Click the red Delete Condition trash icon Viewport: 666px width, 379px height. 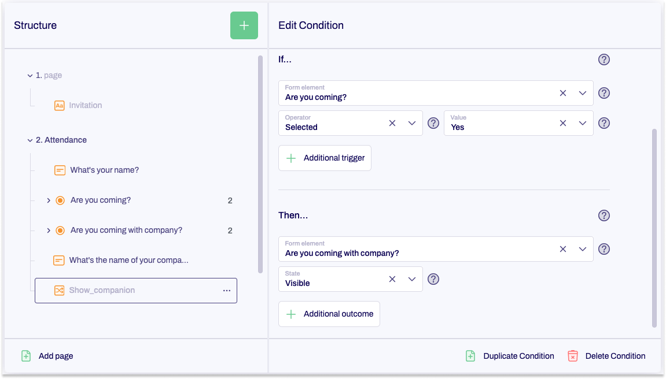click(x=572, y=356)
